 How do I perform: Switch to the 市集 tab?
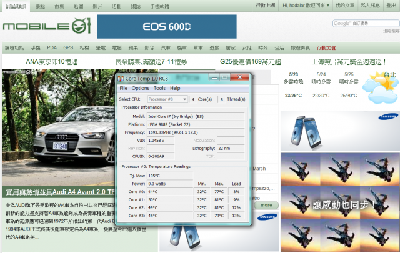coord(59,7)
